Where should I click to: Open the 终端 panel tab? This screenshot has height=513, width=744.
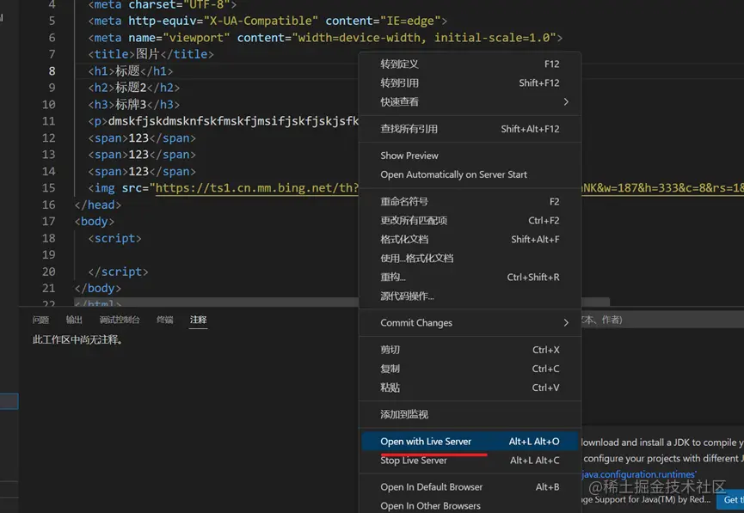165,320
